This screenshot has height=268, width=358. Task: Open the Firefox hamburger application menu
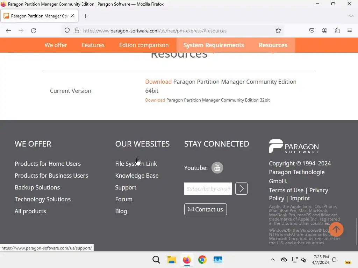[x=350, y=30]
